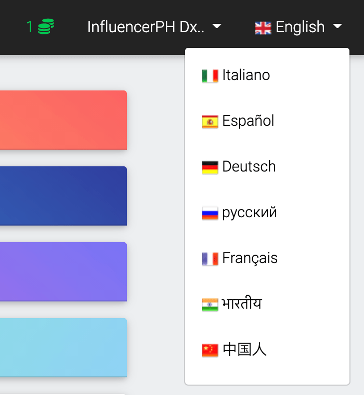The image size is (364, 395).
Task: Switch language to Deutsch
Action: click(x=249, y=167)
